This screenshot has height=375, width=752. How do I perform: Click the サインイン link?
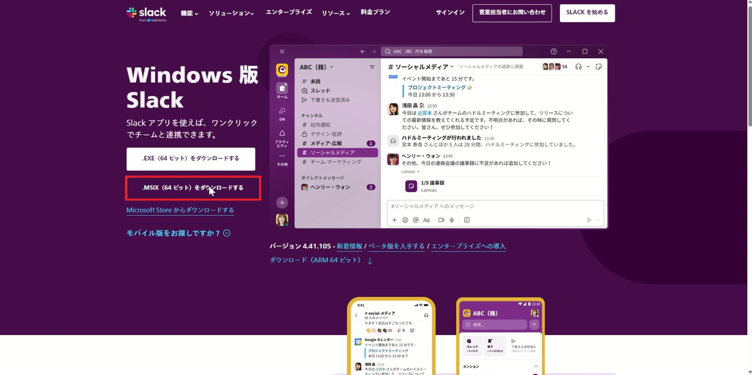450,12
